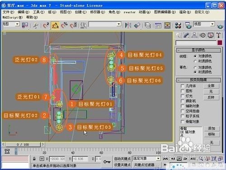Open the Hierarchy panel icon

pyautogui.click(x=194, y=36)
